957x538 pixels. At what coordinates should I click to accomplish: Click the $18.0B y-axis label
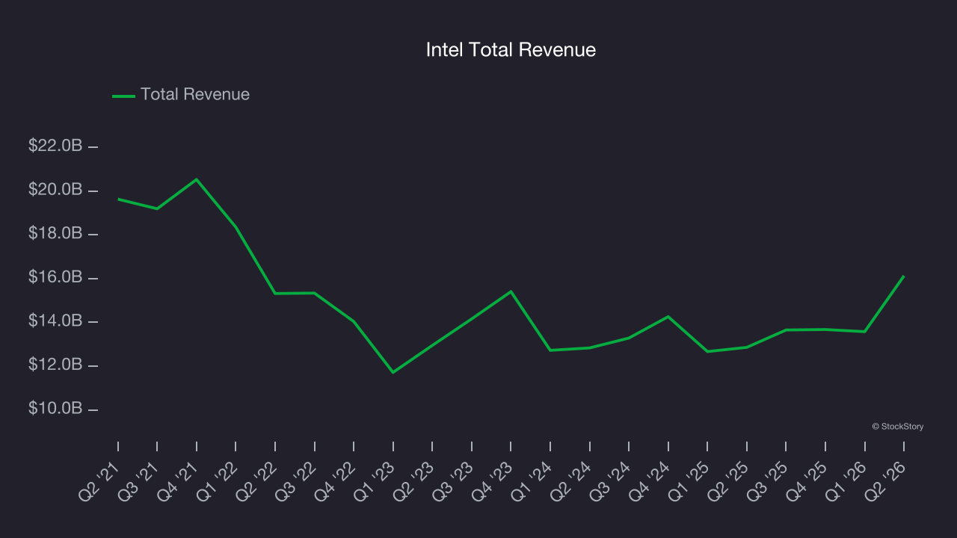55,234
